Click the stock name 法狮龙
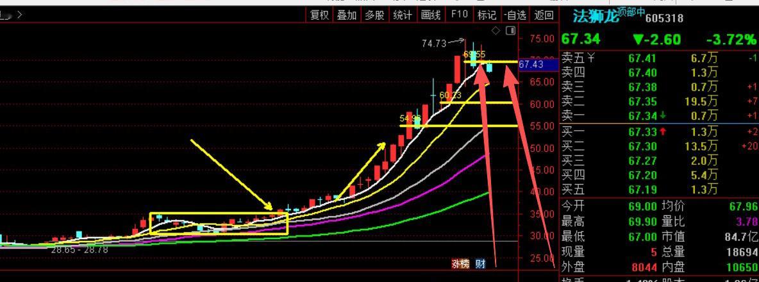Viewport: 759px width, 282px height. click(x=596, y=17)
